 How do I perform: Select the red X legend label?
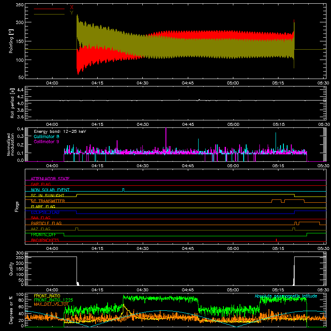point(72,7)
